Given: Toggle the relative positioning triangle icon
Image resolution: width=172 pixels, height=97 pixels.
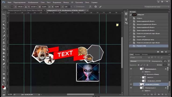Looking at the screenshot, I should (x=26, y=7).
